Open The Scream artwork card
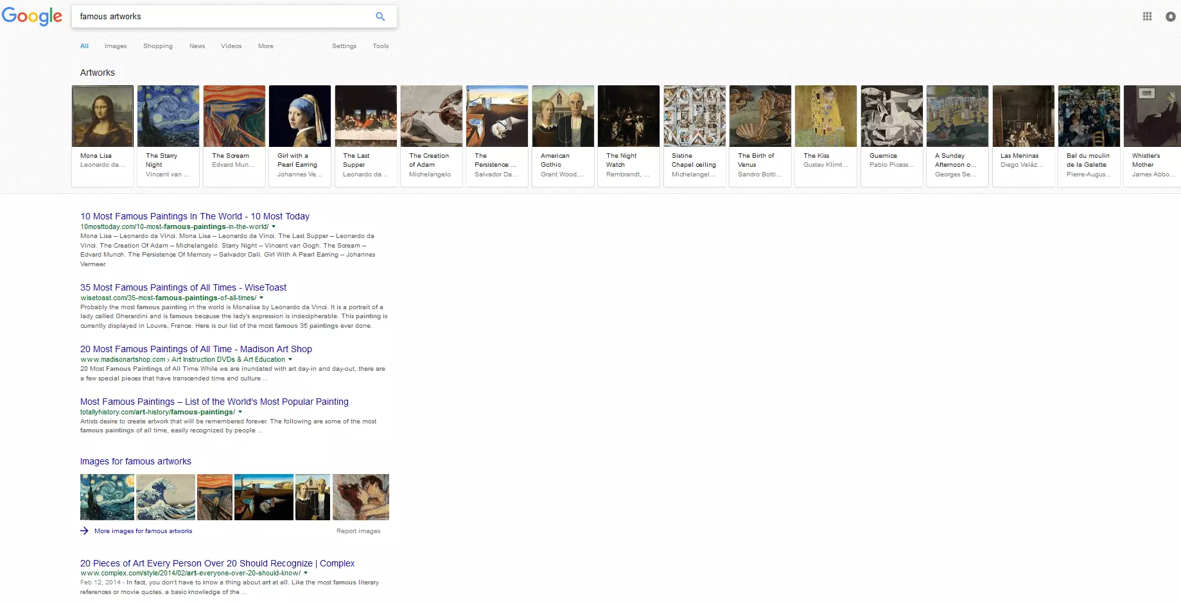The height and width of the screenshot is (603, 1181). coord(234,136)
